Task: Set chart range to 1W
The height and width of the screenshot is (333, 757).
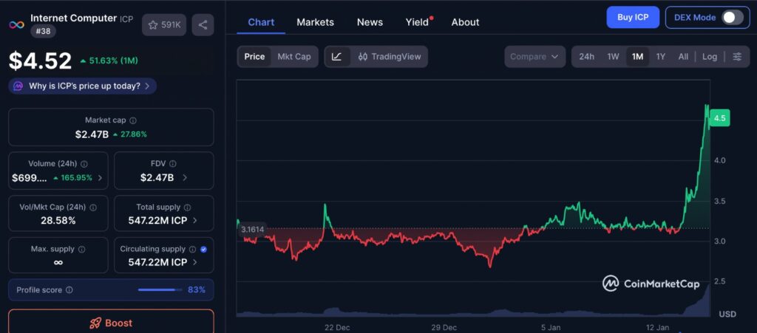Action: (x=613, y=57)
